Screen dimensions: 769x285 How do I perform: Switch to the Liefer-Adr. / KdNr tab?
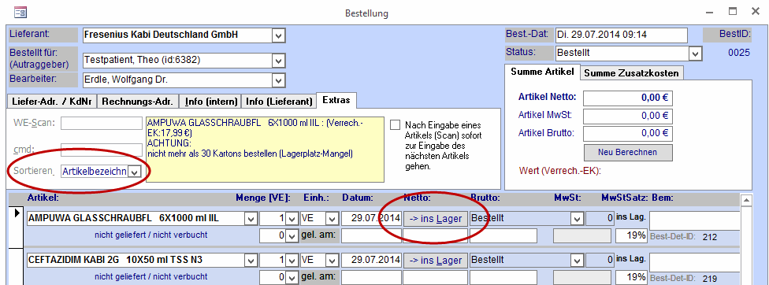(x=51, y=102)
